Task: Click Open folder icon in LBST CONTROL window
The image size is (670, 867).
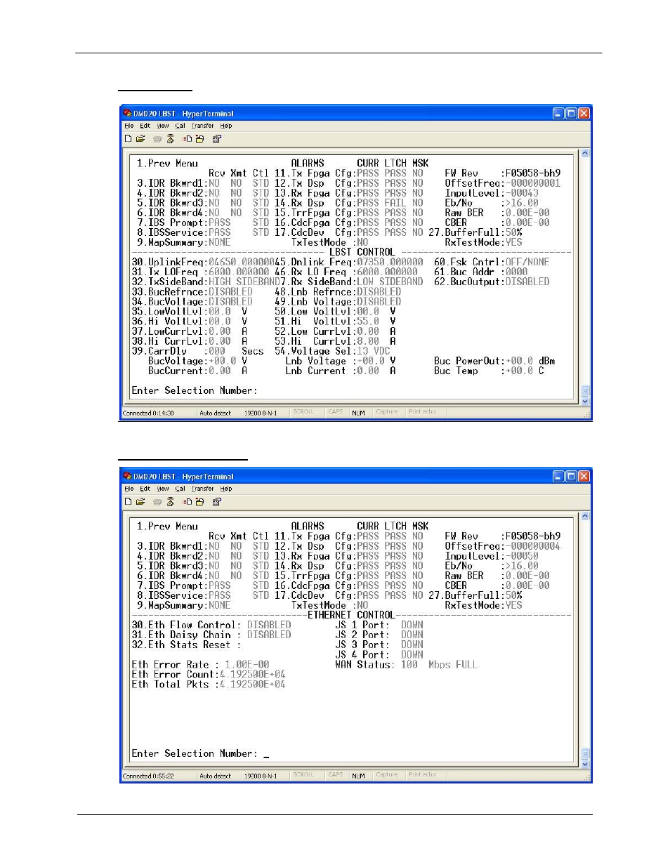Action: 140,139
